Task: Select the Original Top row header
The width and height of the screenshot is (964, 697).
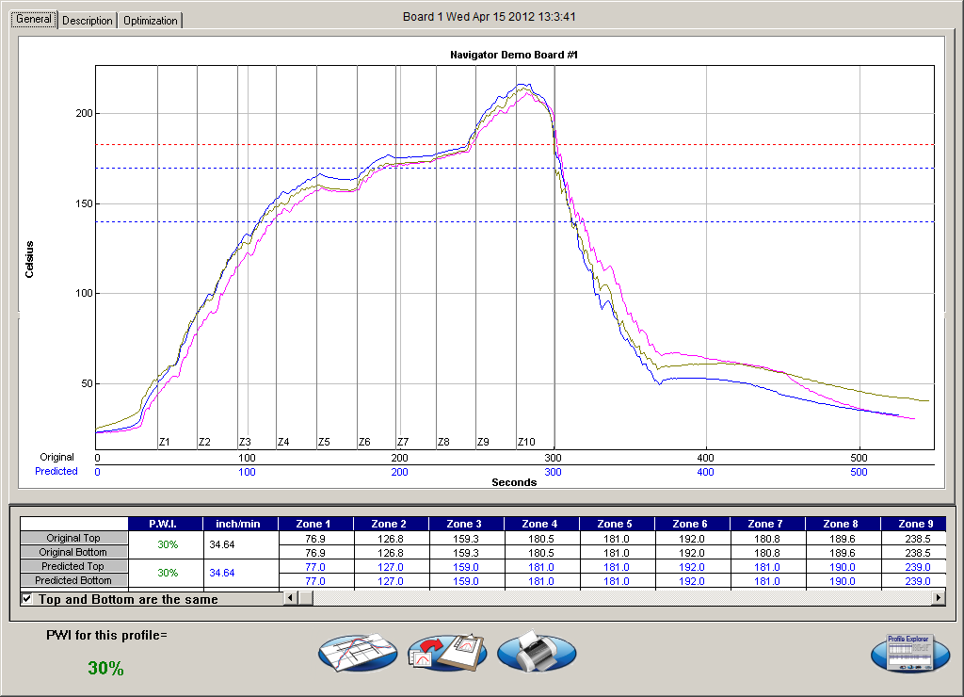Action: click(x=73, y=538)
